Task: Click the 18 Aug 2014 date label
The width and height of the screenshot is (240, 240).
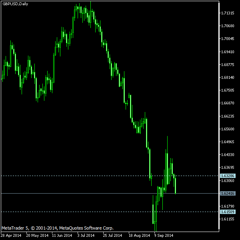Action: click(139, 236)
